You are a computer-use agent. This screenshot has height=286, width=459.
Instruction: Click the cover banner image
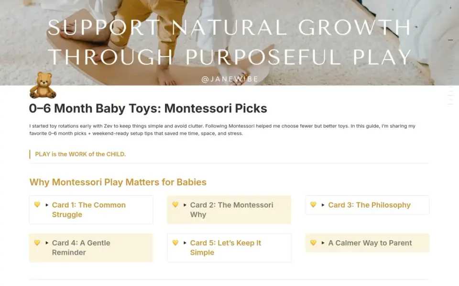[229, 42]
